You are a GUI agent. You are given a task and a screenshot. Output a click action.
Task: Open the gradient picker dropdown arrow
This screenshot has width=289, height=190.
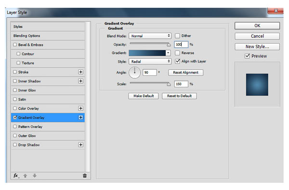[168, 53]
